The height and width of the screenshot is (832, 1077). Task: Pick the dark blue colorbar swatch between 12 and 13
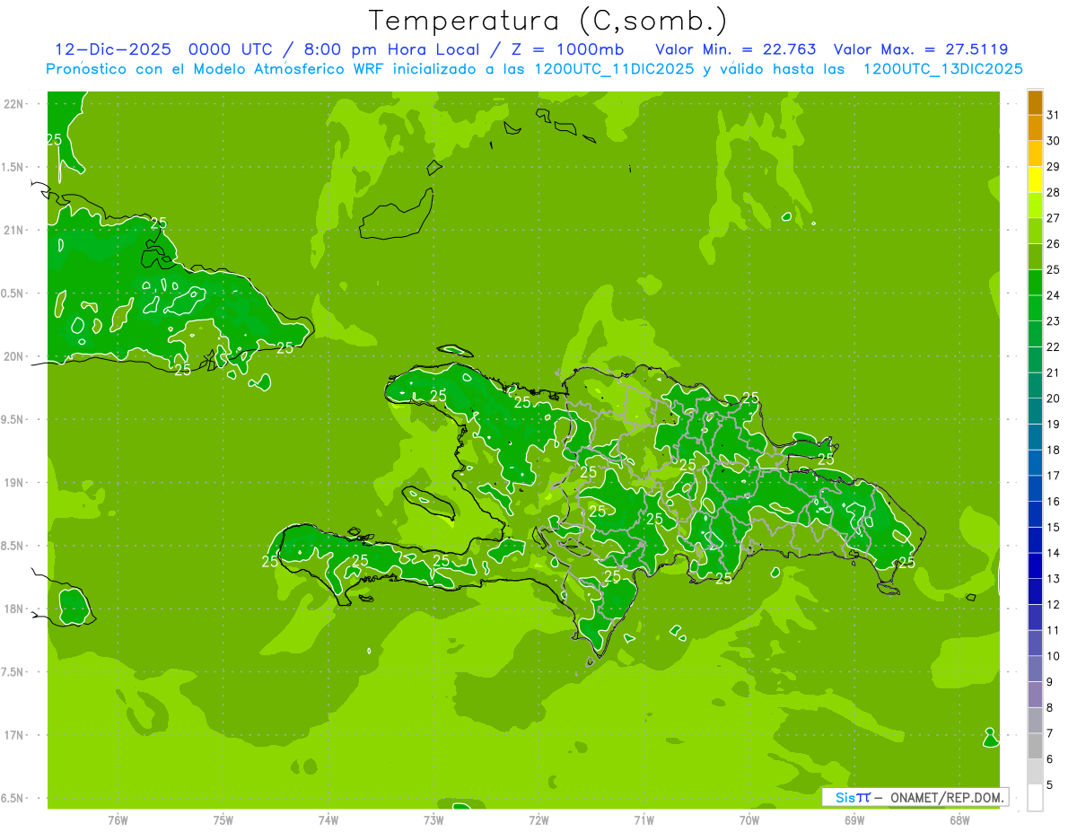[x=1035, y=591]
